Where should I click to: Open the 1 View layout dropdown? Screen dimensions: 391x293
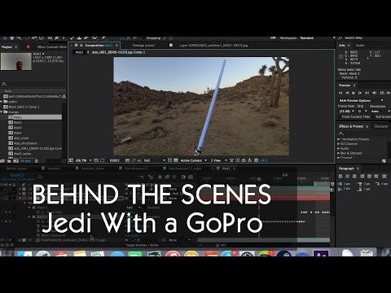click(x=219, y=160)
